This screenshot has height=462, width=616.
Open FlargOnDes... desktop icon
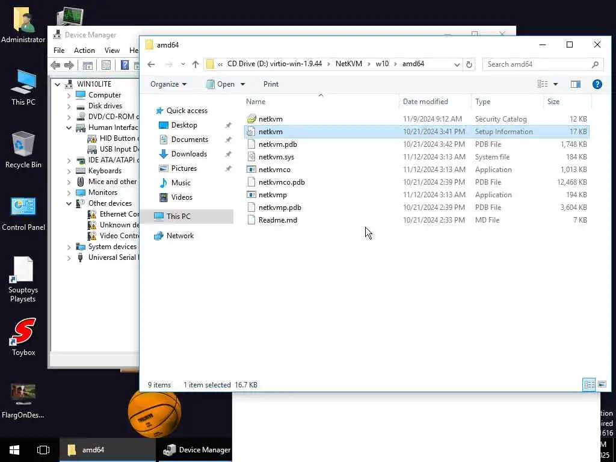coord(23,401)
